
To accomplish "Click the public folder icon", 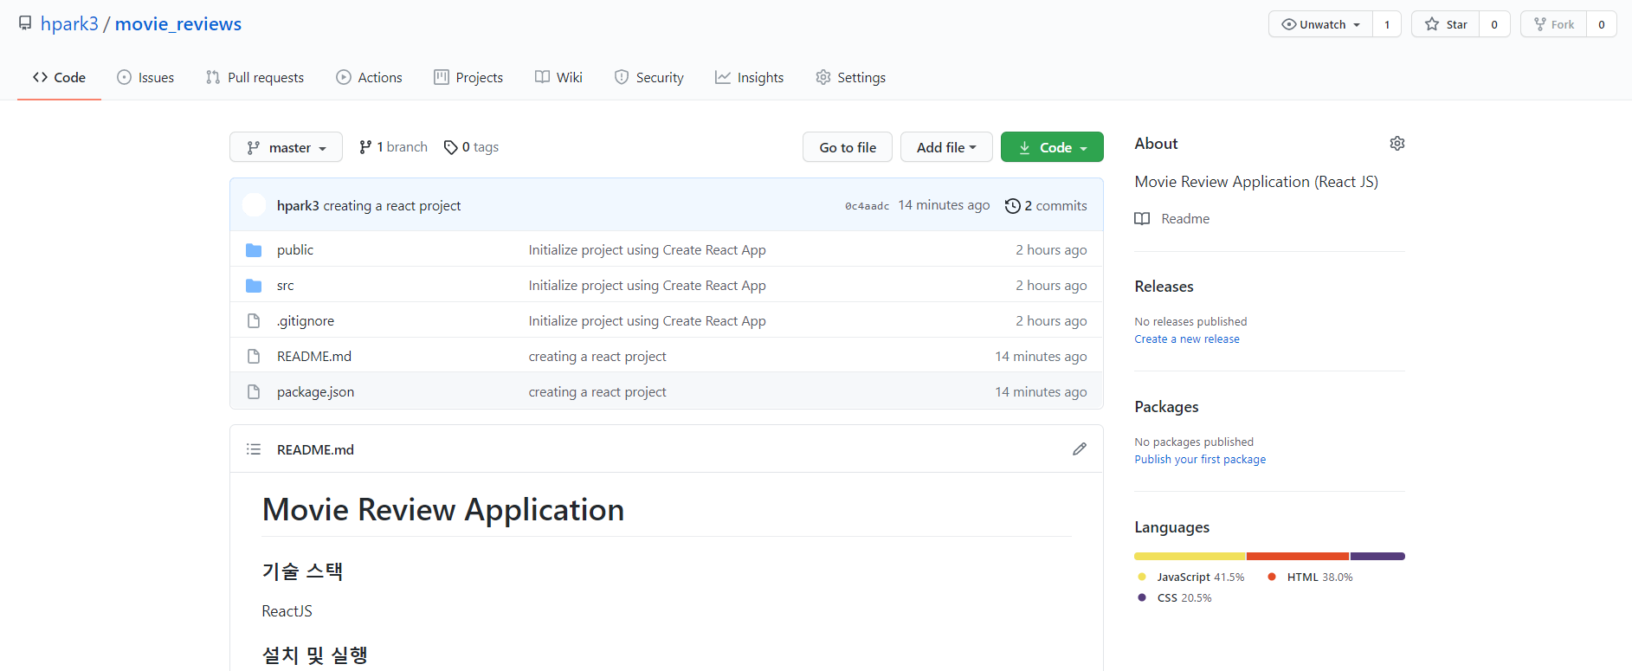I will tap(254, 250).
